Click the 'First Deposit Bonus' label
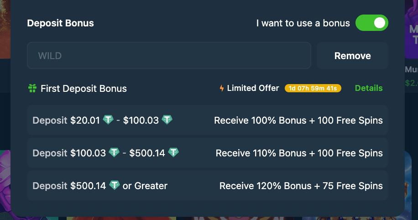The width and height of the screenshot is (418, 220). (x=84, y=89)
